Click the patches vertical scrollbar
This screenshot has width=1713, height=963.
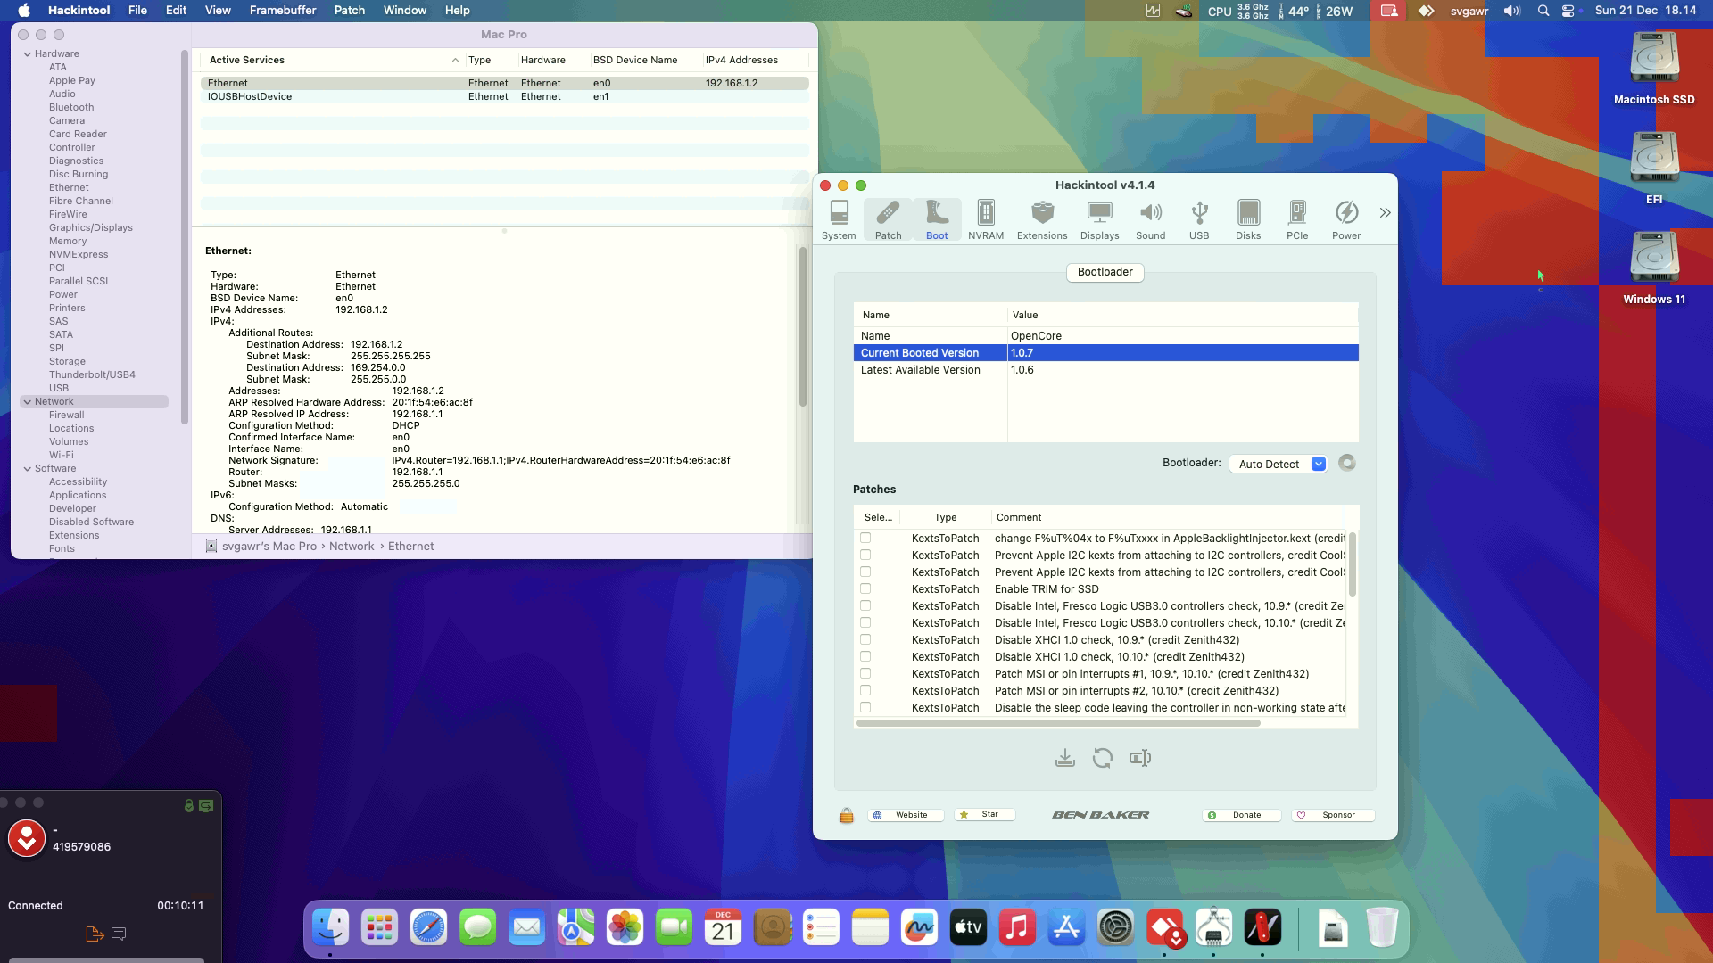(1353, 564)
